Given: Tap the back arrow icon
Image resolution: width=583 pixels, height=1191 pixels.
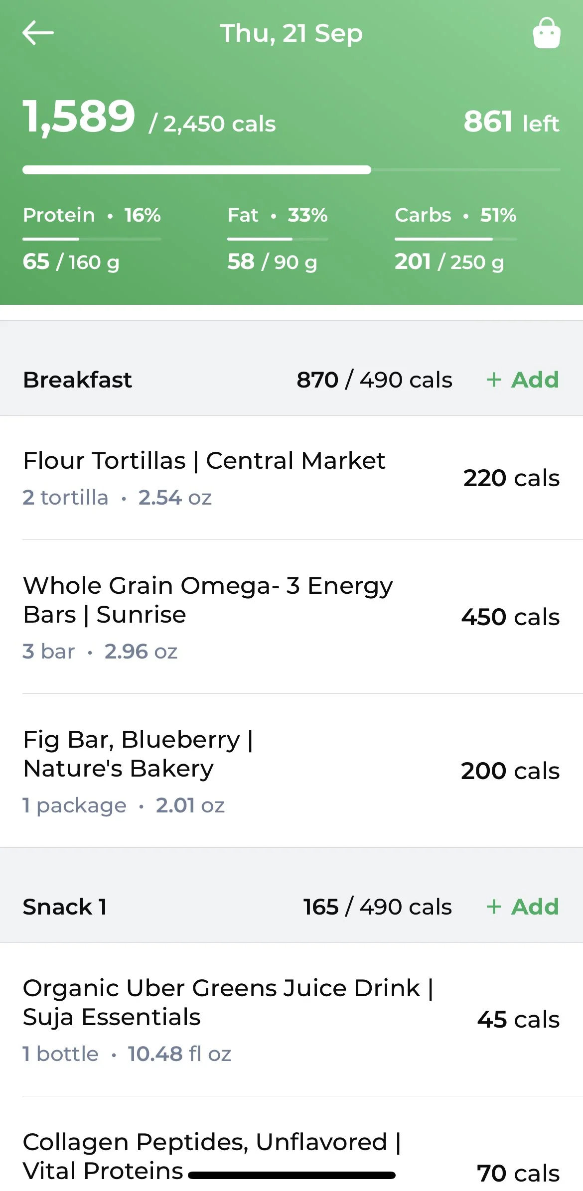Looking at the screenshot, I should 38,33.
